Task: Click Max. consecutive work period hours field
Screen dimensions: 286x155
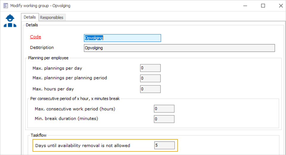Action: coord(164,109)
